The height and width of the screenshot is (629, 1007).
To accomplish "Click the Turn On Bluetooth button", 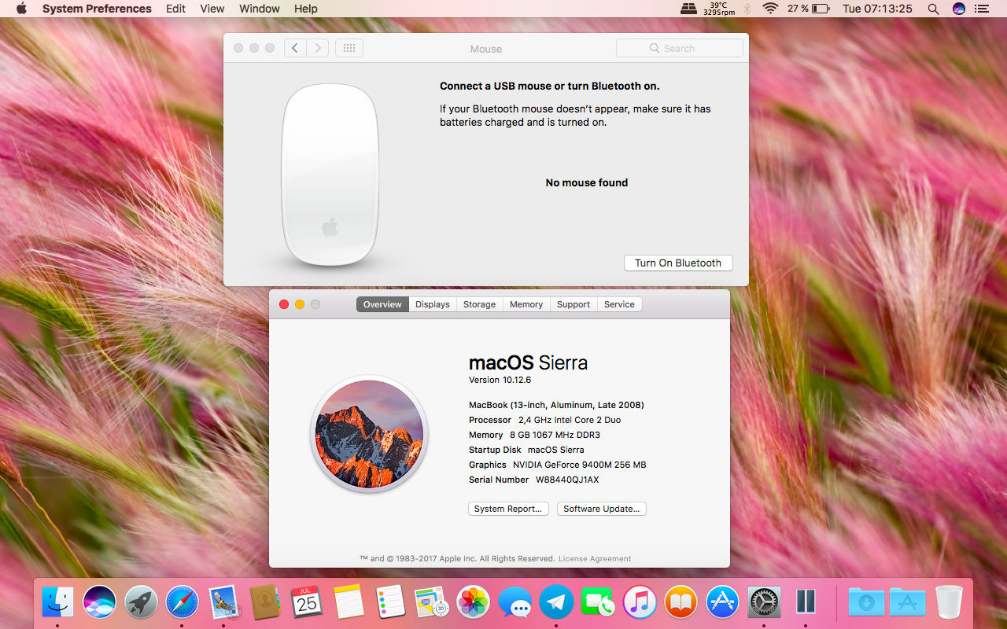I will 678,263.
